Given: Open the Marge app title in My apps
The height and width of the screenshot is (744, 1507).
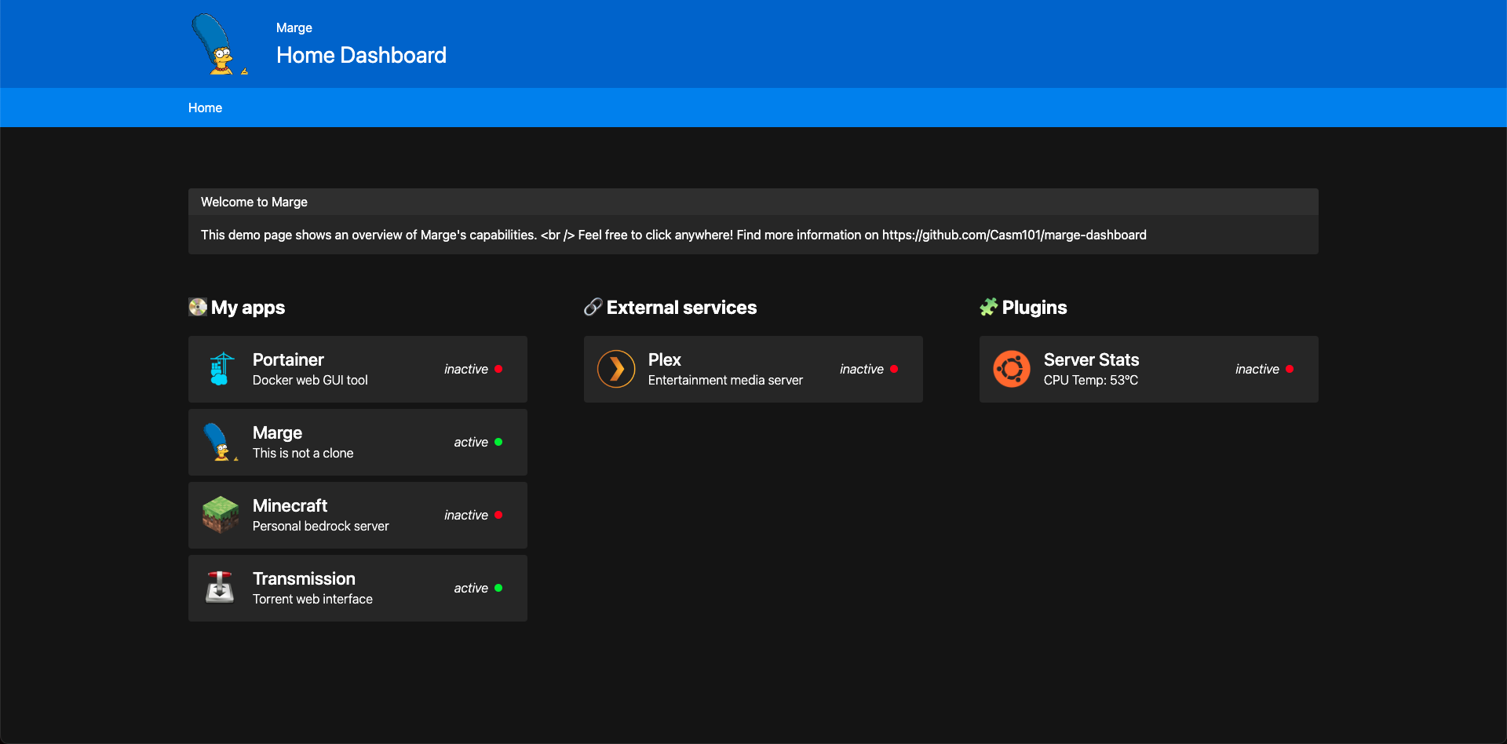Looking at the screenshot, I should click(277, 432).
